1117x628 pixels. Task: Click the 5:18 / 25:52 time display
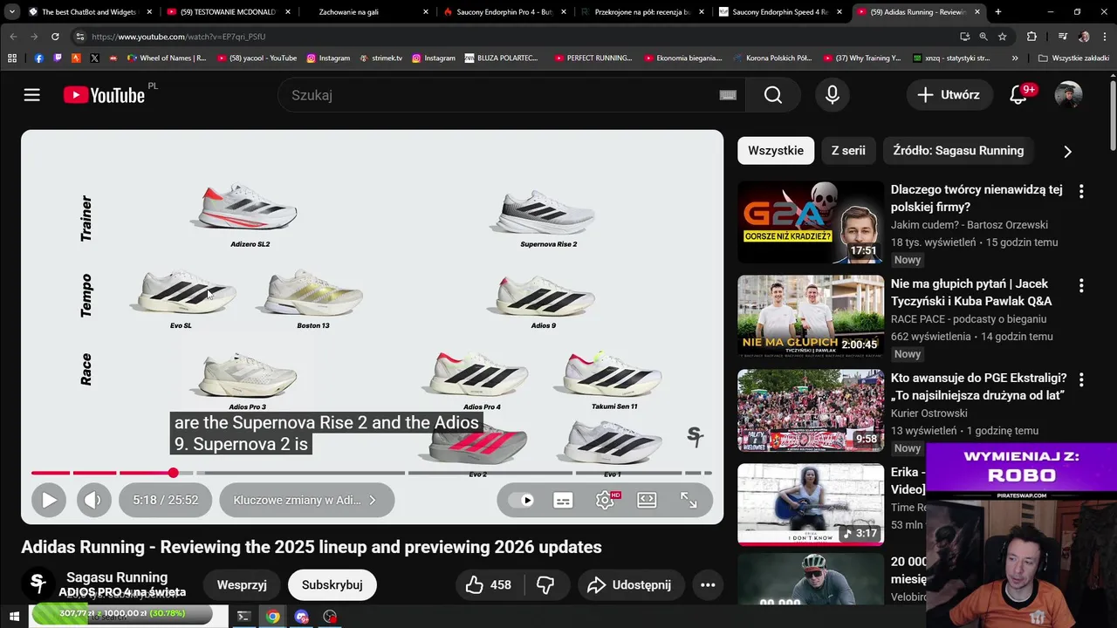(x=165, y=500)
